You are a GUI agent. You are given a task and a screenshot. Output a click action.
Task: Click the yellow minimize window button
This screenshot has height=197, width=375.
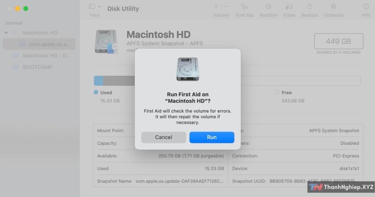[x=18, y=9]
